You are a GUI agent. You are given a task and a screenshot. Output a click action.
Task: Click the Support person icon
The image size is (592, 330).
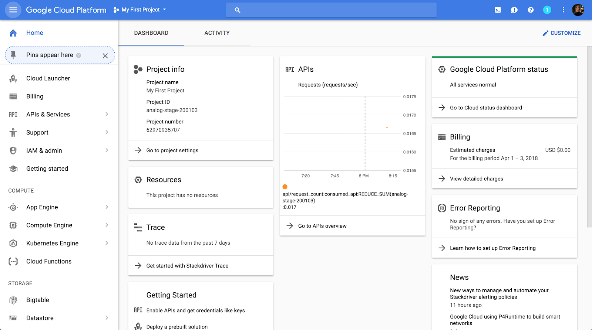pos(13,132)
